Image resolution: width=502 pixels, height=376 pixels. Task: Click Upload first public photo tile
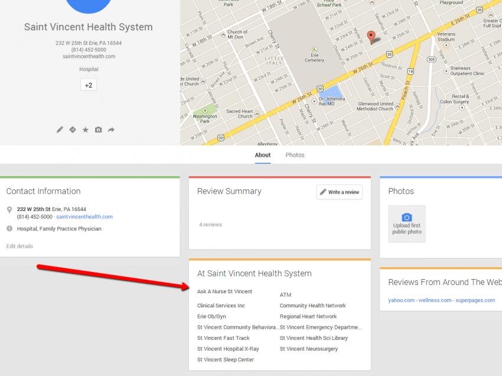[407, 223]
